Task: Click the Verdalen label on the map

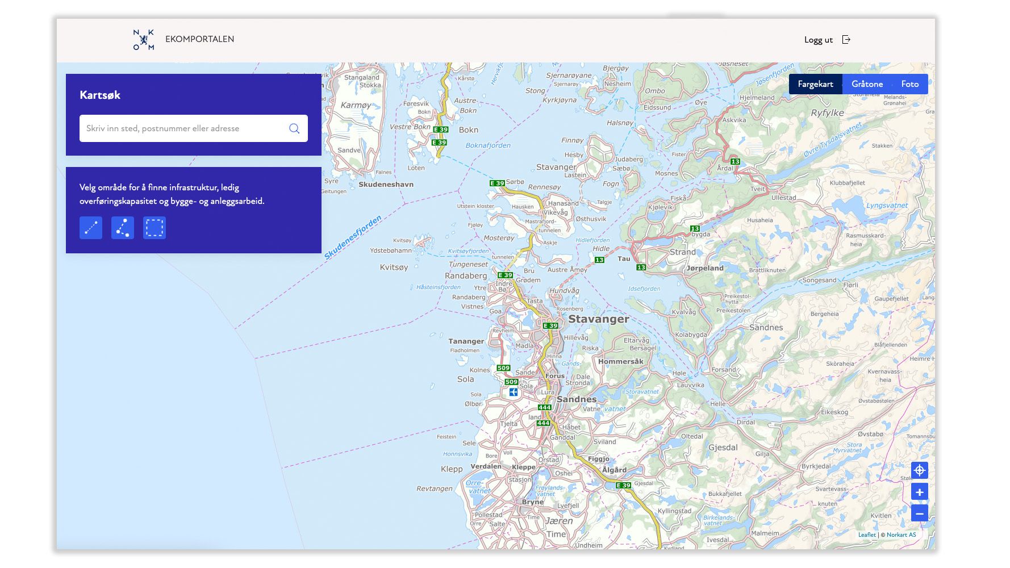Action: (x=486, y=466)
